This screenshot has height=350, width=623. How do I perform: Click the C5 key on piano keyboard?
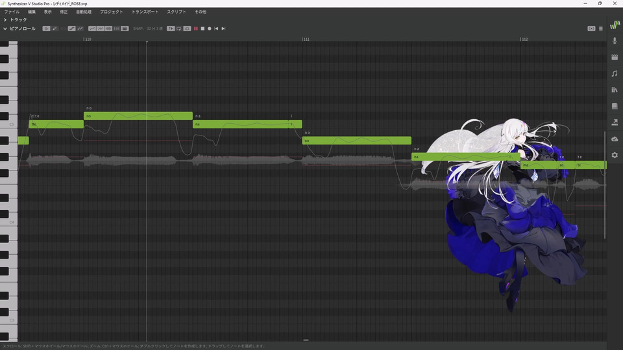(8, 124)
